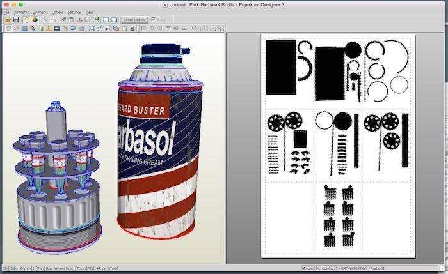448x274 pixels.
Task: Click the Open folder icon
Action: tap(8, 20)
